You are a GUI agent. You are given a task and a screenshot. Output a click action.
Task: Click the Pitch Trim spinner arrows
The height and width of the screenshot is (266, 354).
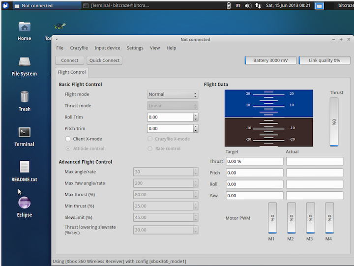(196, 128)
